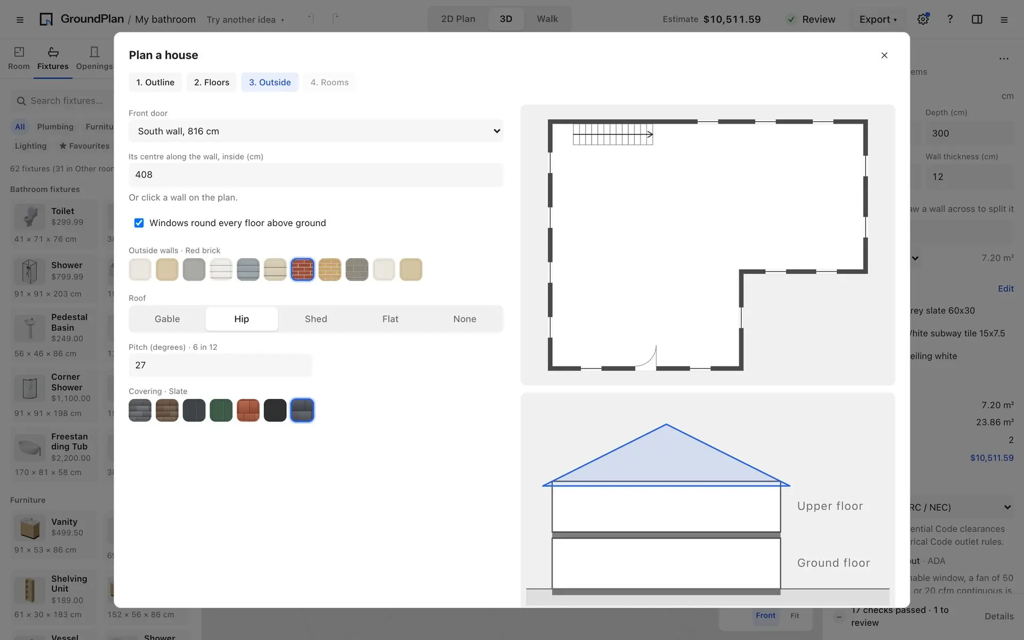This screenshot has width=1024, height=640.
Task: Click the redo arrow icon
Action: point(335,19)
